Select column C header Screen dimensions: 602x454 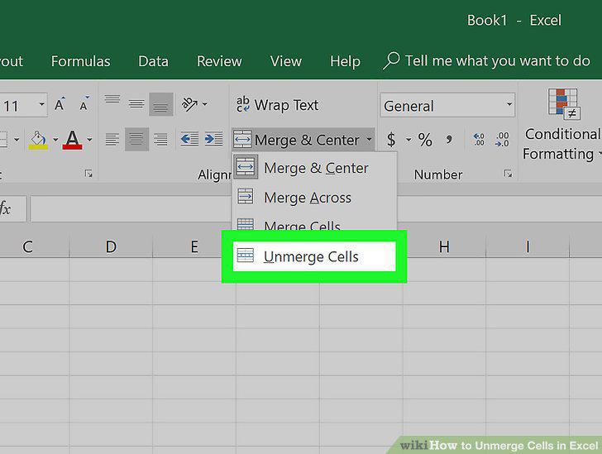point(27,246)
